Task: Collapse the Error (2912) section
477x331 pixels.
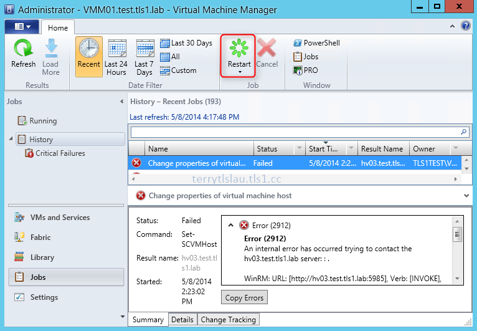Action: click(x=231, y=225)
